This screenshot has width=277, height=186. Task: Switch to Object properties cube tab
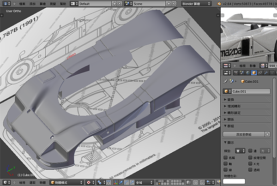click(253, 72)
